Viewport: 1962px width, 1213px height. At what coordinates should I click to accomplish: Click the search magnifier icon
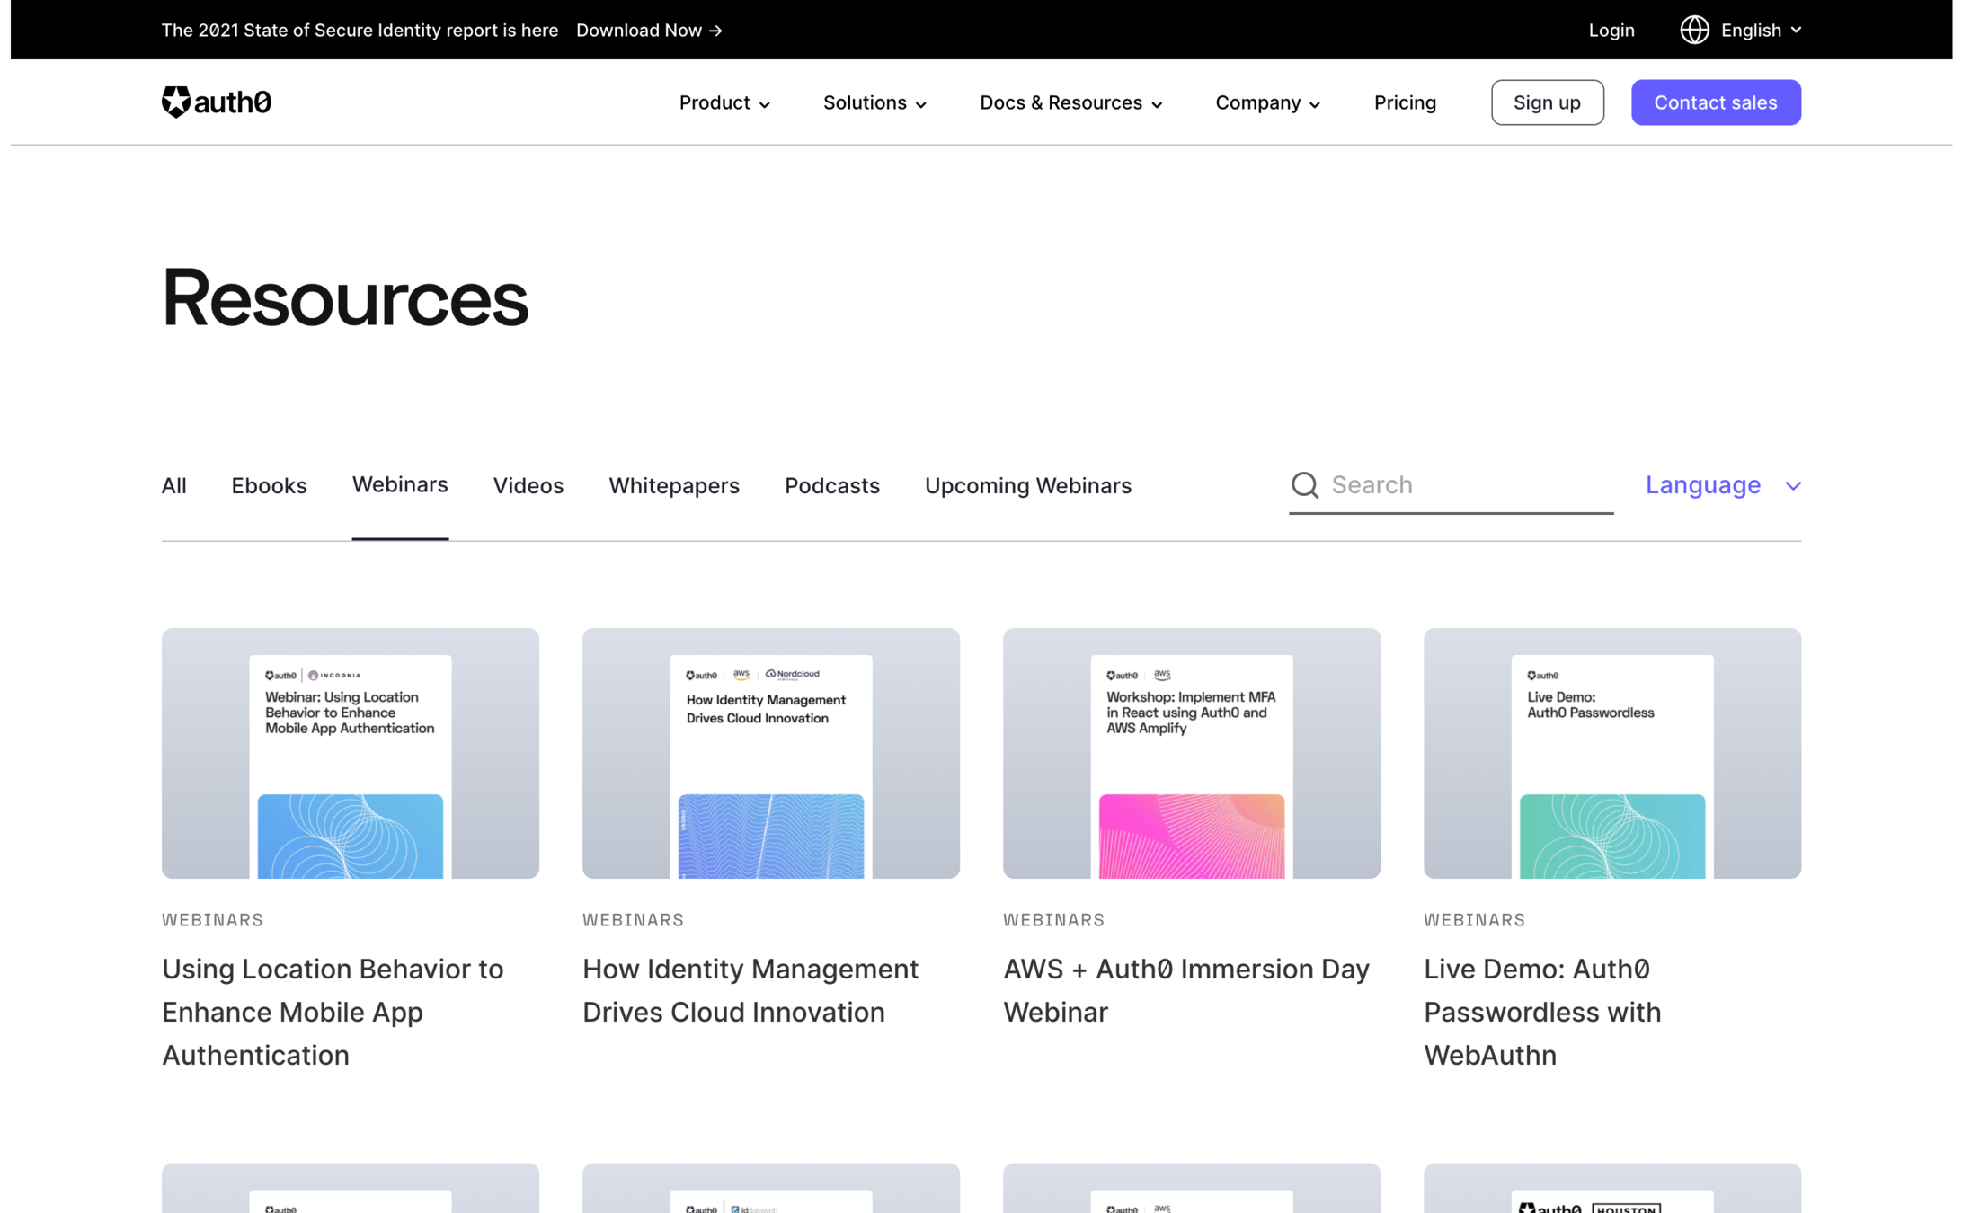1305,485
